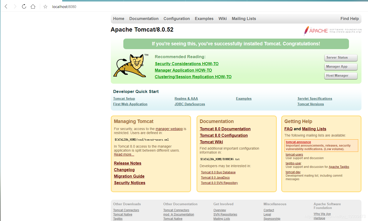
Task: Open the Tomcat Setup quick start link
Action: click(124, 99)
